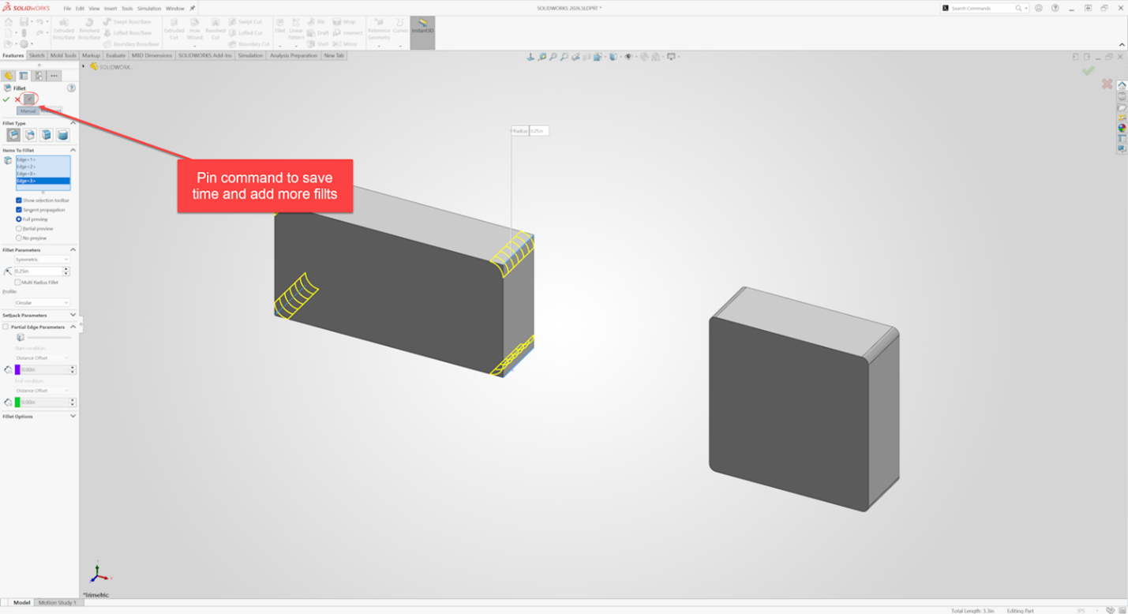This screenshot has width=1128, height=614.
Task: Click the Manual fillet mode button
Action: click(x=28, y=111)
